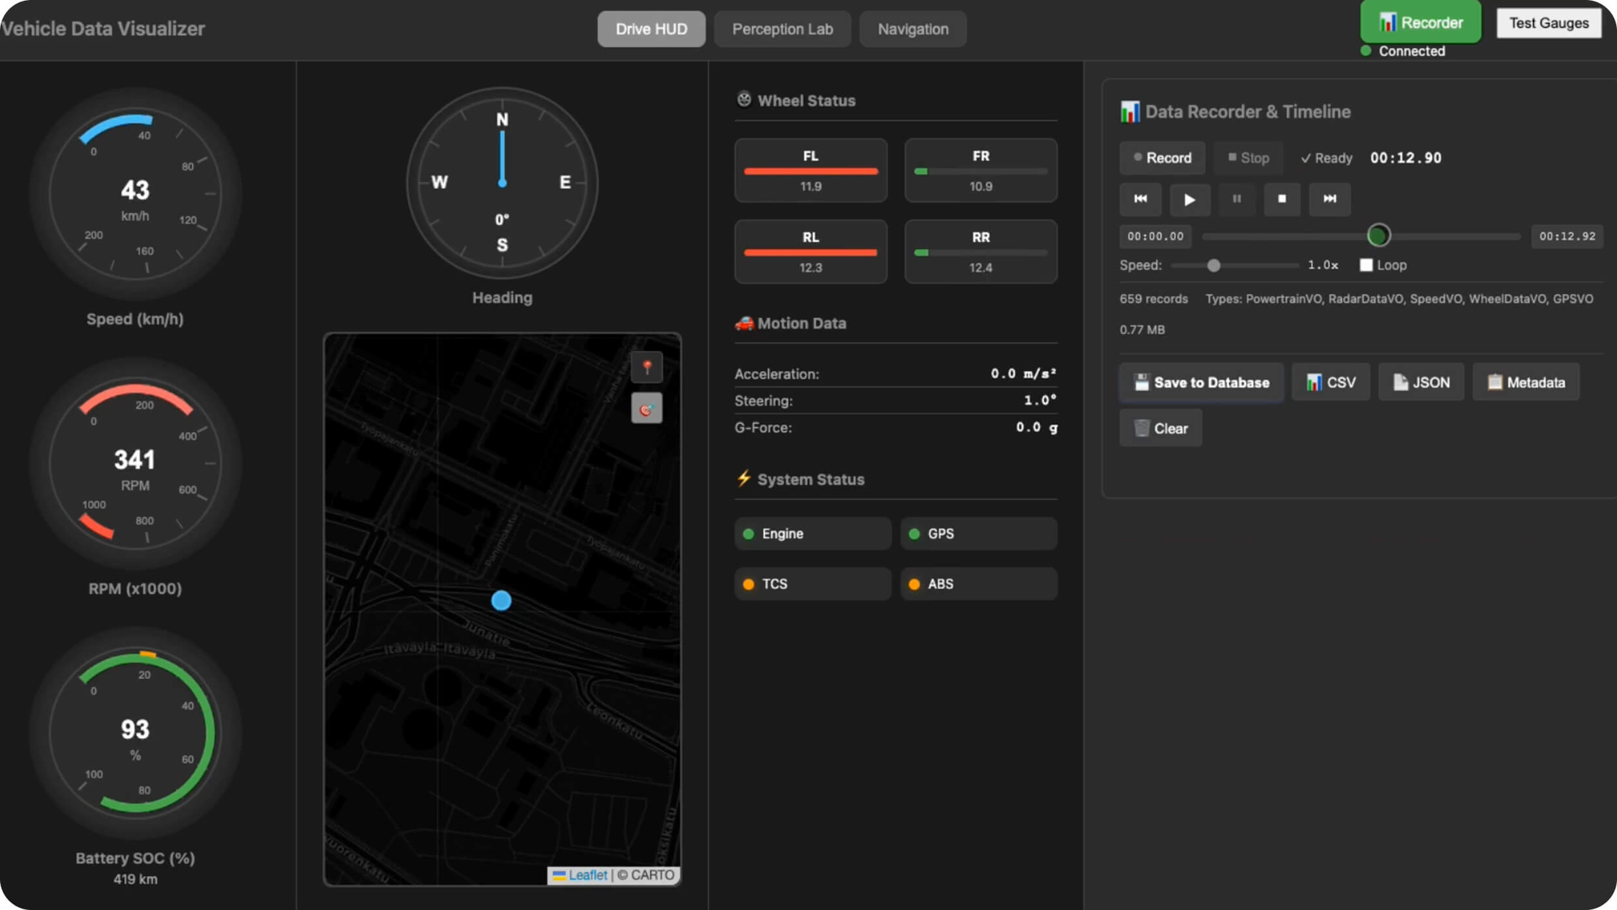Export recording as JSON
The width and height of the screenshot is (1617, 910).
pos(1421,383)
